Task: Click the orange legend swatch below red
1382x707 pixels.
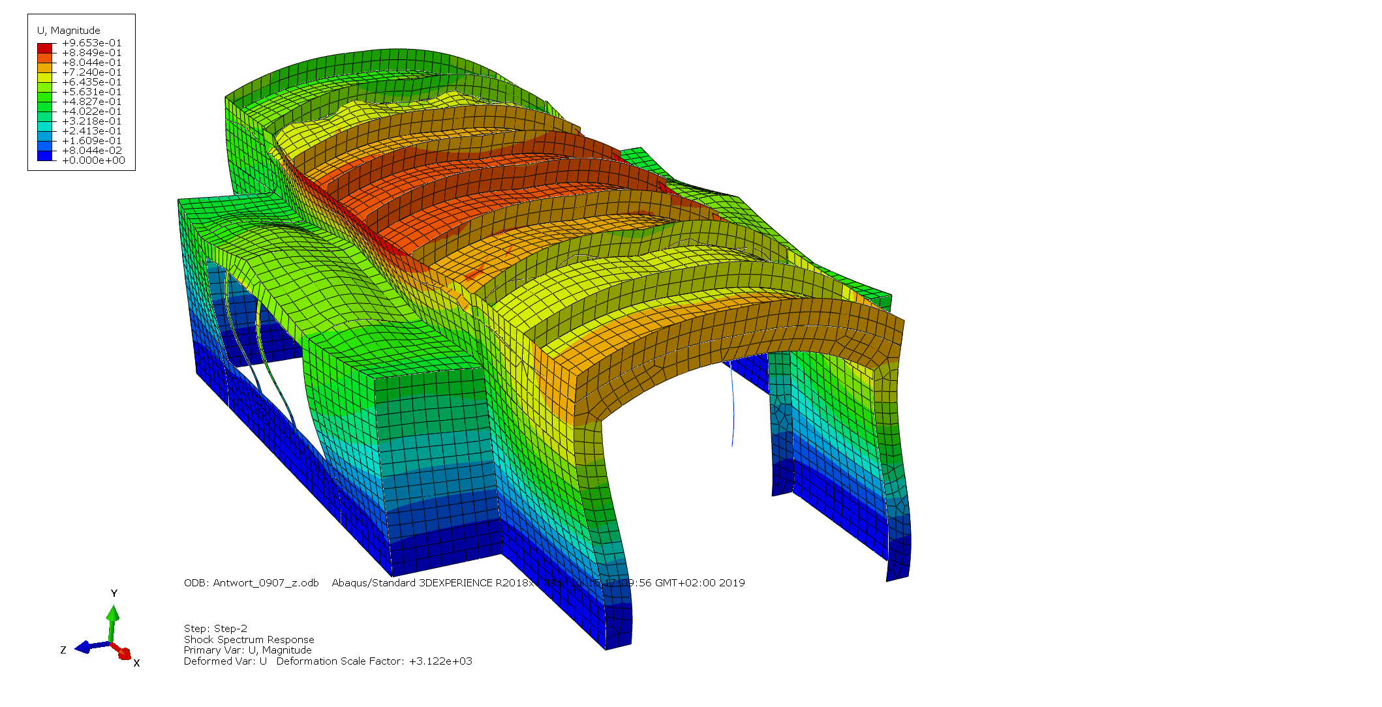Action: tap(44, 58)
